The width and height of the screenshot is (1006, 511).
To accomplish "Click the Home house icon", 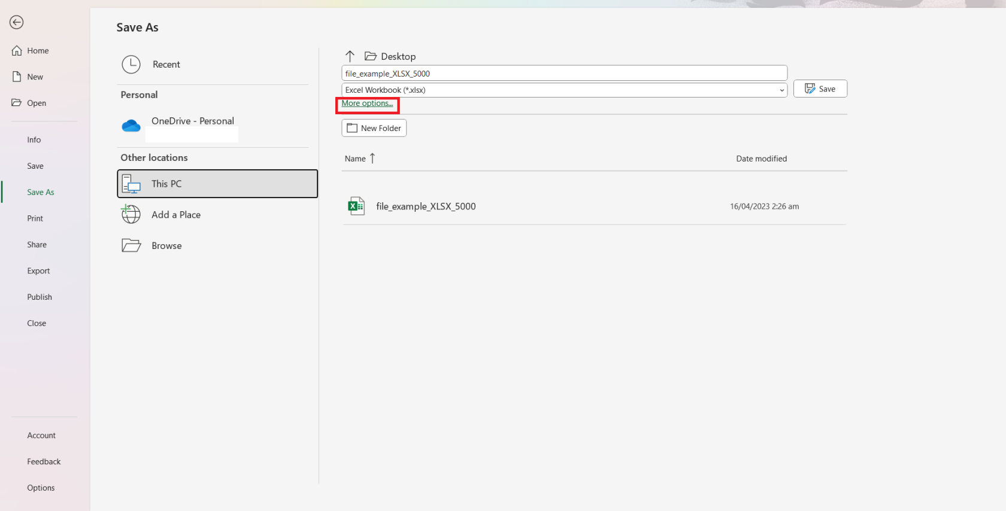I will pyautogui.click(x=17, y=51).
